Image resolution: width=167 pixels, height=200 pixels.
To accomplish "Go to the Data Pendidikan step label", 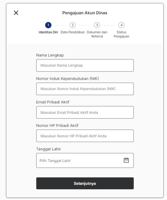I will coord(73,32).
